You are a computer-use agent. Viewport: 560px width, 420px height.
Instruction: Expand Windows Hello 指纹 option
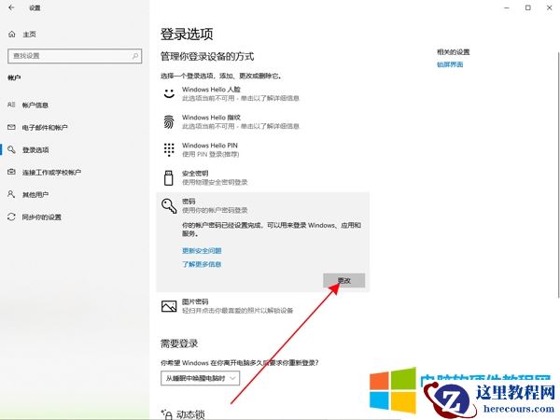(x=263, y=121)
